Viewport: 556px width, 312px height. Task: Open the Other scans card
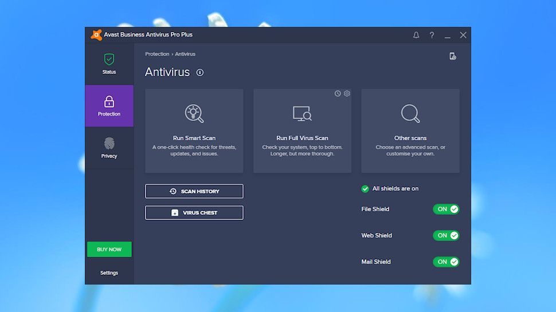pyautogui.click(x=410, y=131)
